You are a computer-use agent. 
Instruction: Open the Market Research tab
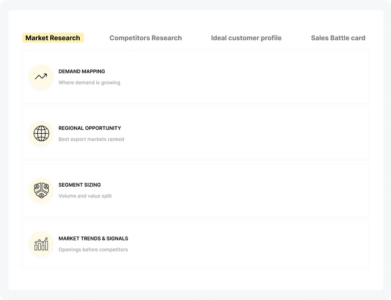coord(53,38)
